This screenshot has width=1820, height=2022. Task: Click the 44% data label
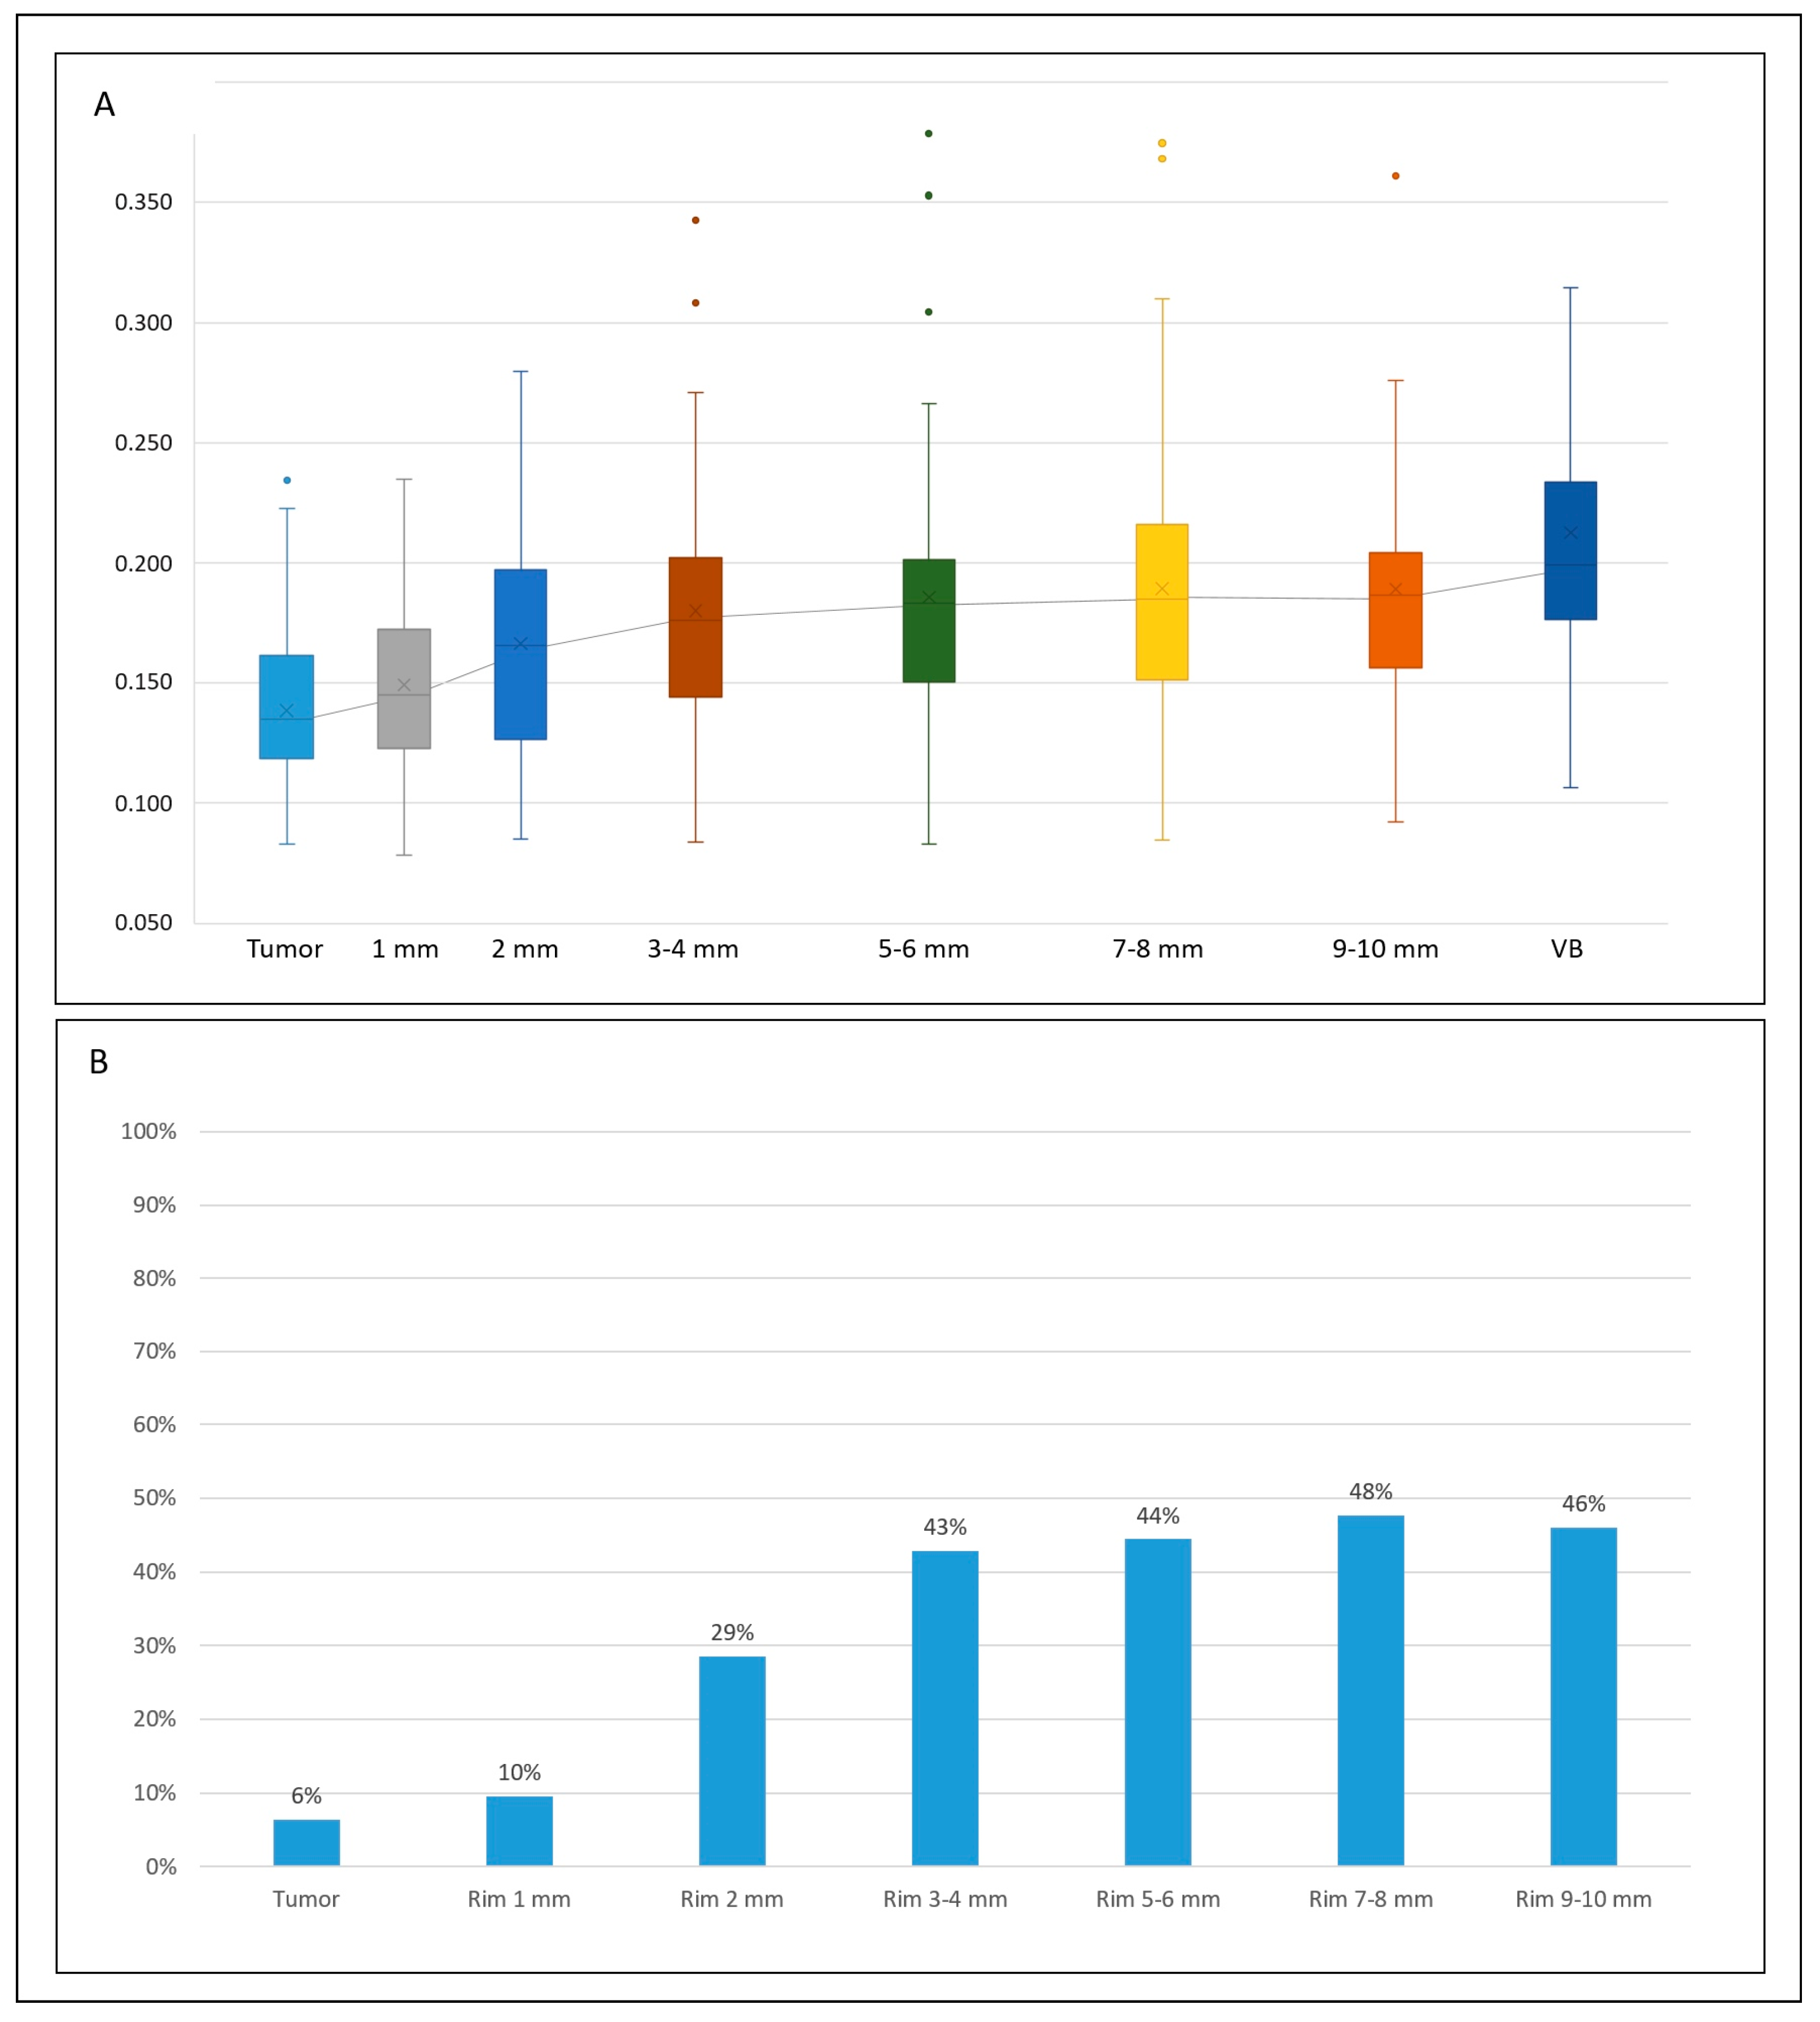click(1158, 1516)
